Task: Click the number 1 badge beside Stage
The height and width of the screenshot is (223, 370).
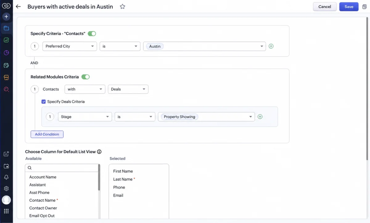Action: (50, 117)
